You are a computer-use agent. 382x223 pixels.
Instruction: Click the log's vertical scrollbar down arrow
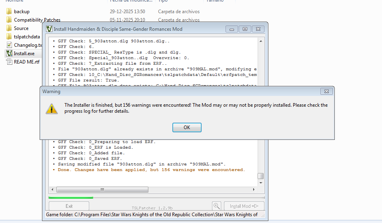261,183
